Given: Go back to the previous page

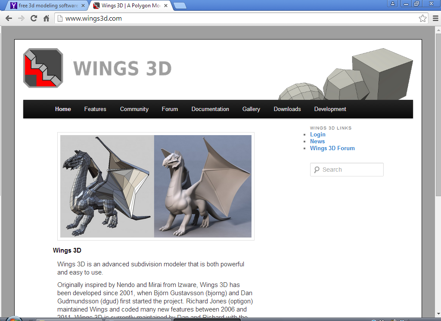Looking at the screenshot, I should coord(9,19).
